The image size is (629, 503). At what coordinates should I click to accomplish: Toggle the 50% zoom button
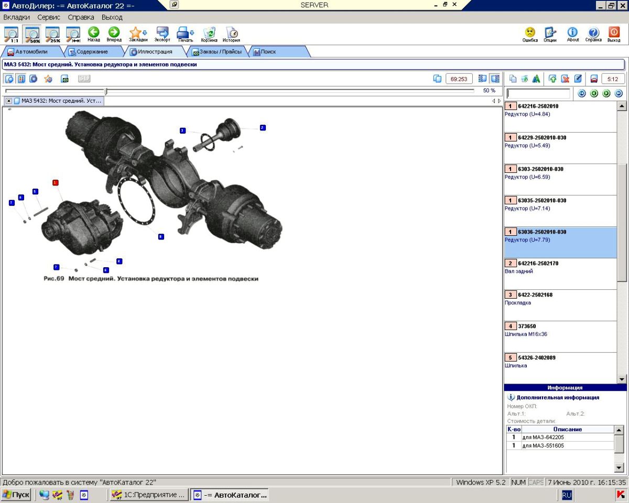[x=32, y=35]
